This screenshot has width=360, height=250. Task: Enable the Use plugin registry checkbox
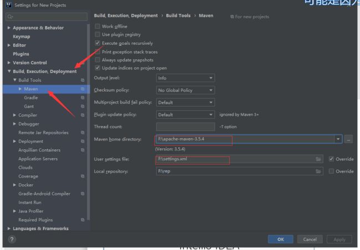coord(97,34)
